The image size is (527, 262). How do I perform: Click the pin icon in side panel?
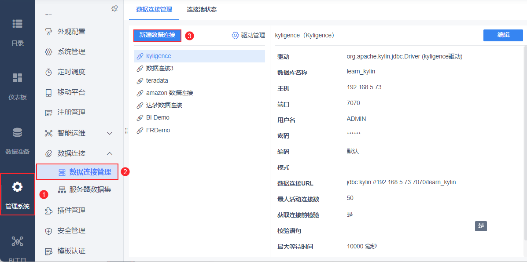coord(114,8)
